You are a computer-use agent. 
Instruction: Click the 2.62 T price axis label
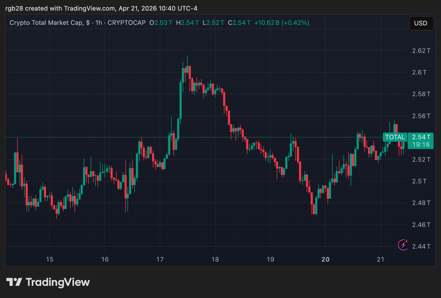(421, 51)
